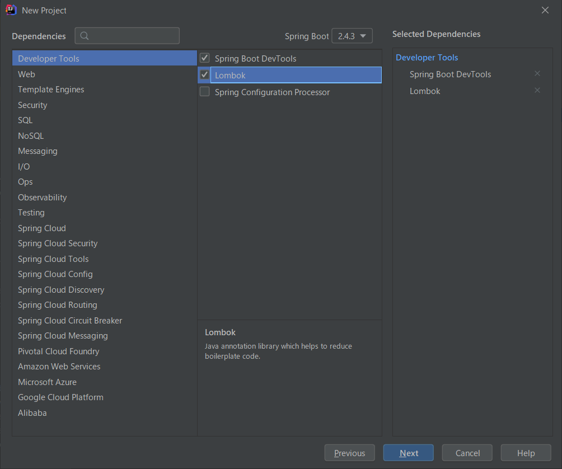Screen dimensions: 562x469
Task: Click Lombok in Selected Dependencies list
Action: coord(425,91)
